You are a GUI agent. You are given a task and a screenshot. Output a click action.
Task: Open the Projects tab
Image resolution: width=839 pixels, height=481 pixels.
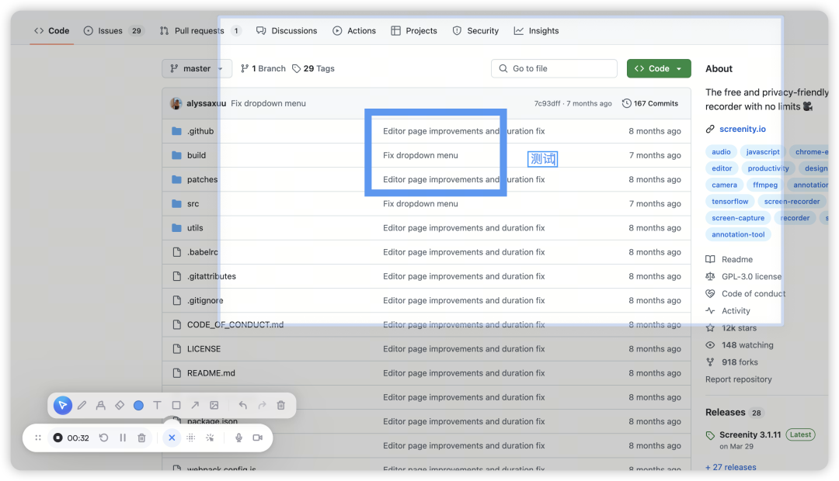coord(414,31)
